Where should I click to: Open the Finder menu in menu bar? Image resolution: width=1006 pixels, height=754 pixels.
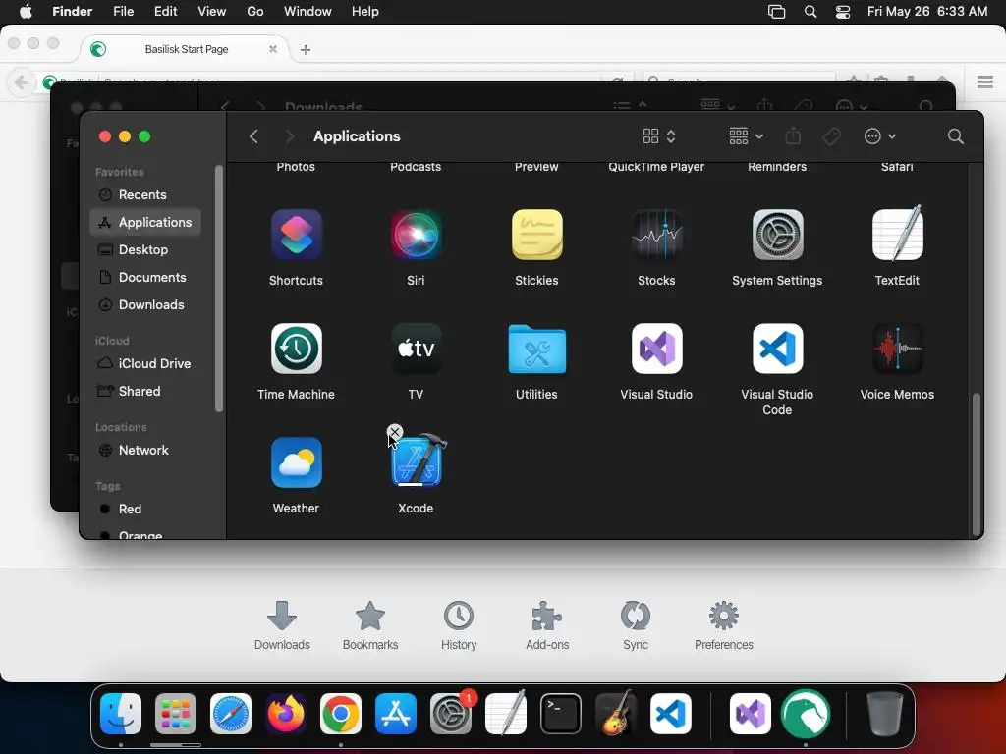[x=72, y=12]
